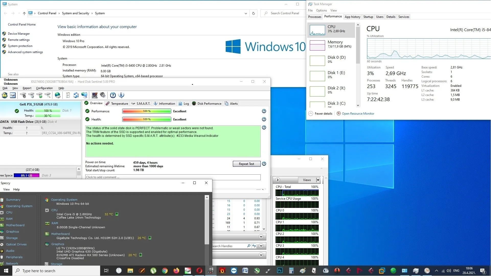Click the disk with green checkmark test icon
Screen dimensions: 491x276
tap(39, 95)
